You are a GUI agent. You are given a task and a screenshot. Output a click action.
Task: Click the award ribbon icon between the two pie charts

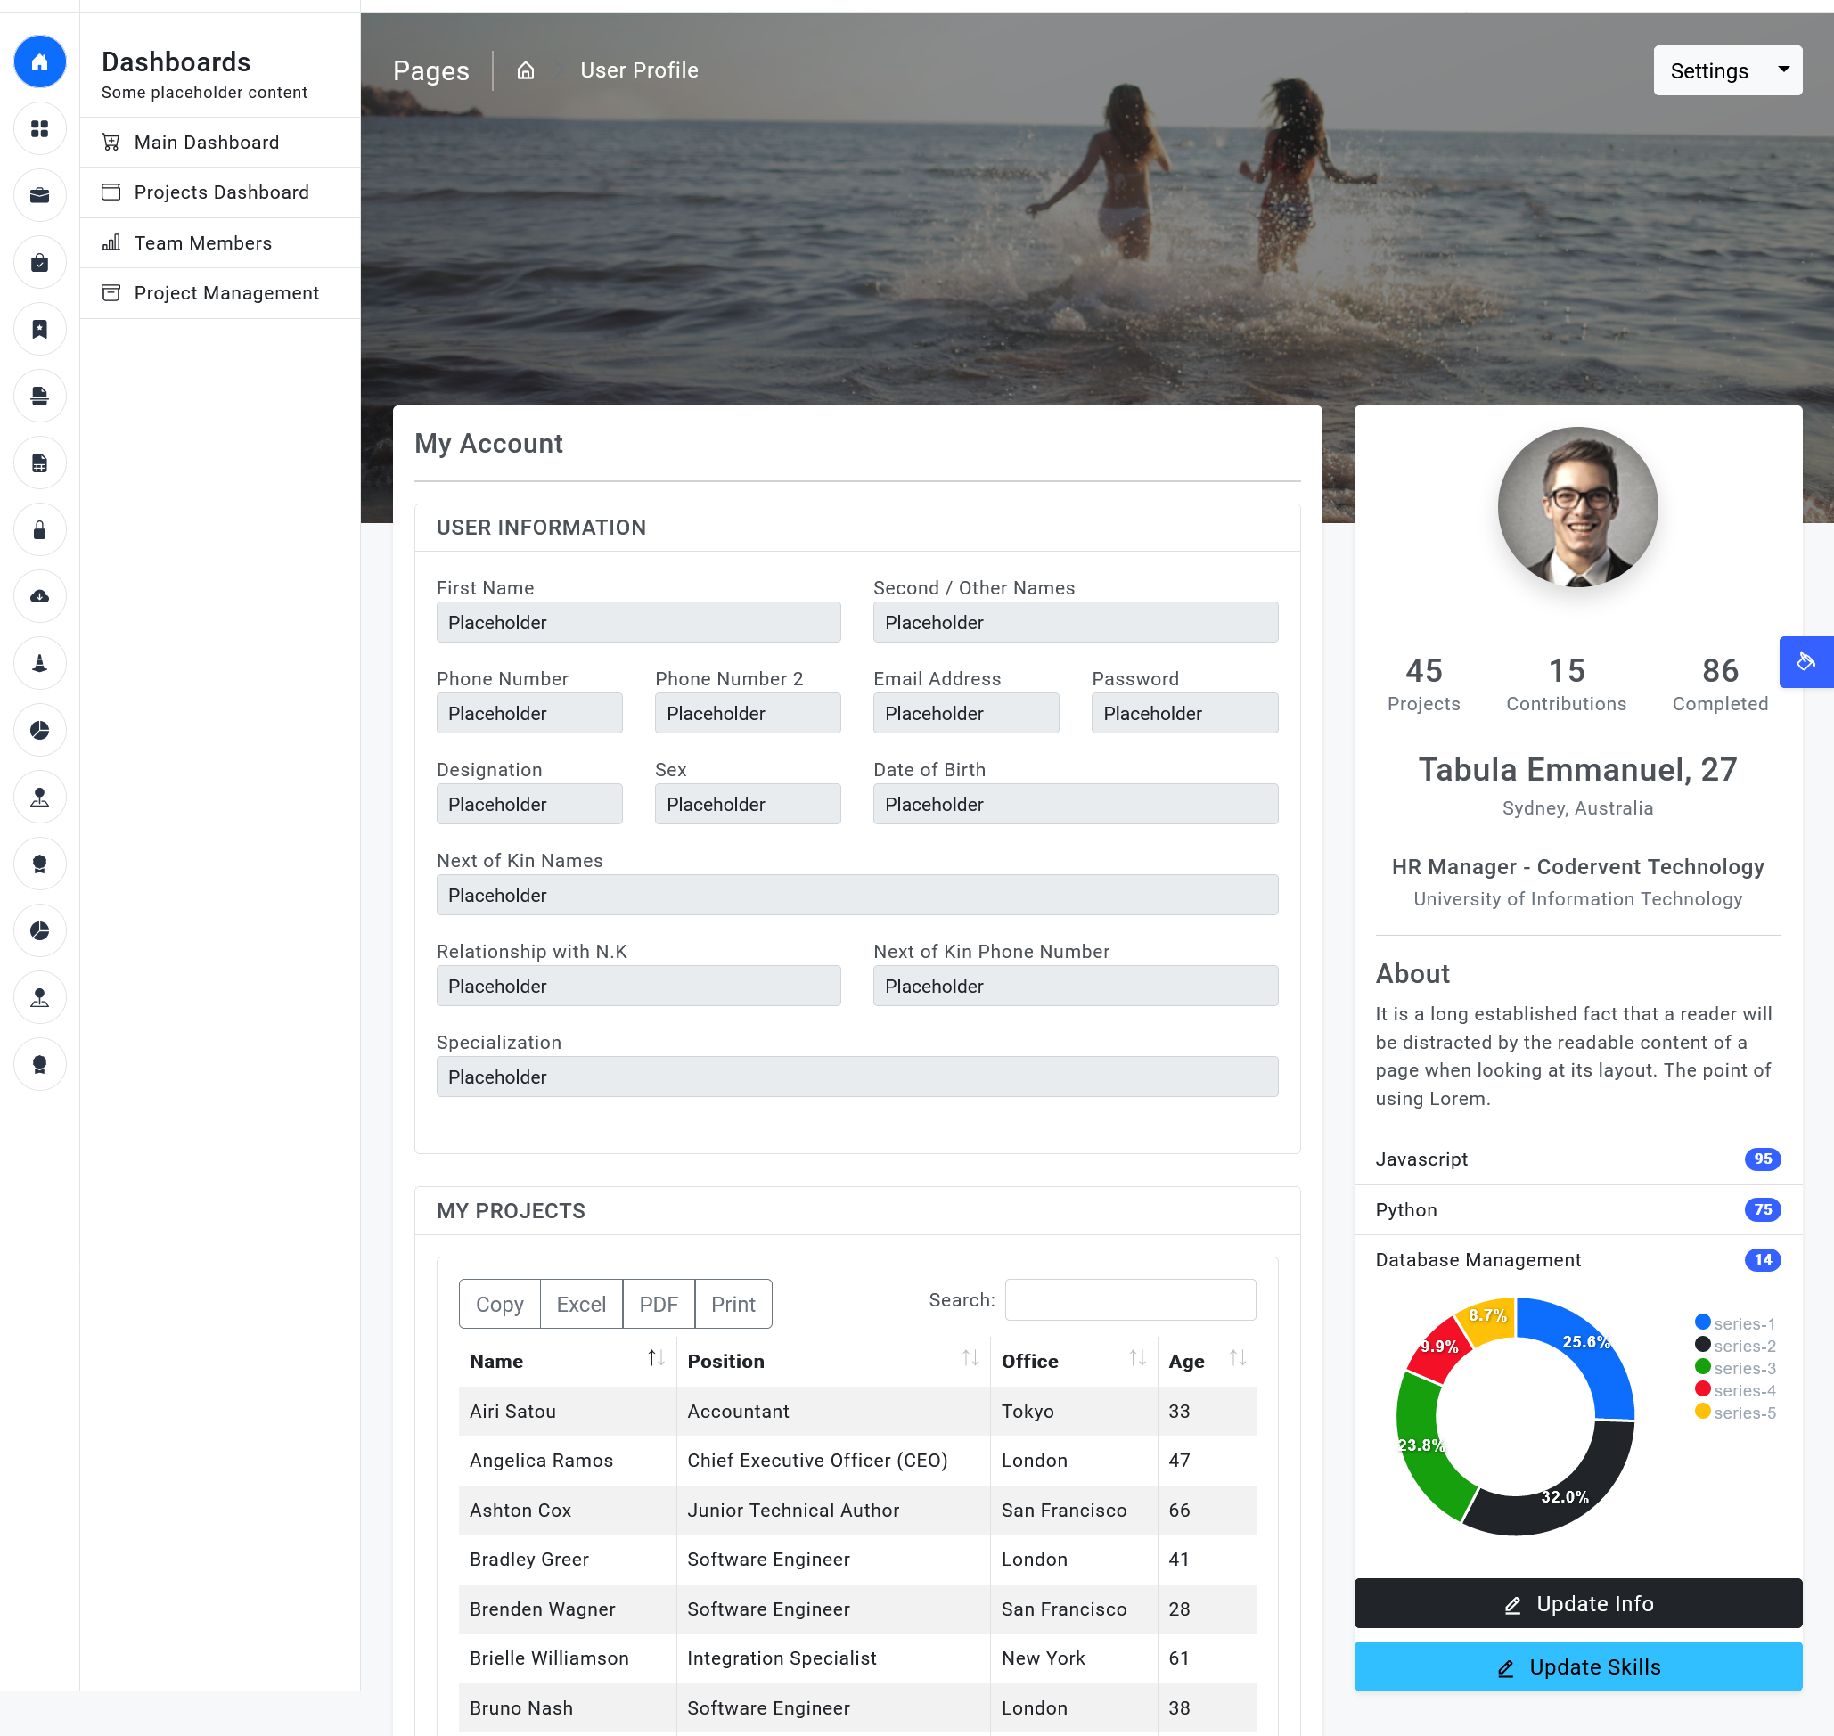point(40,864)
